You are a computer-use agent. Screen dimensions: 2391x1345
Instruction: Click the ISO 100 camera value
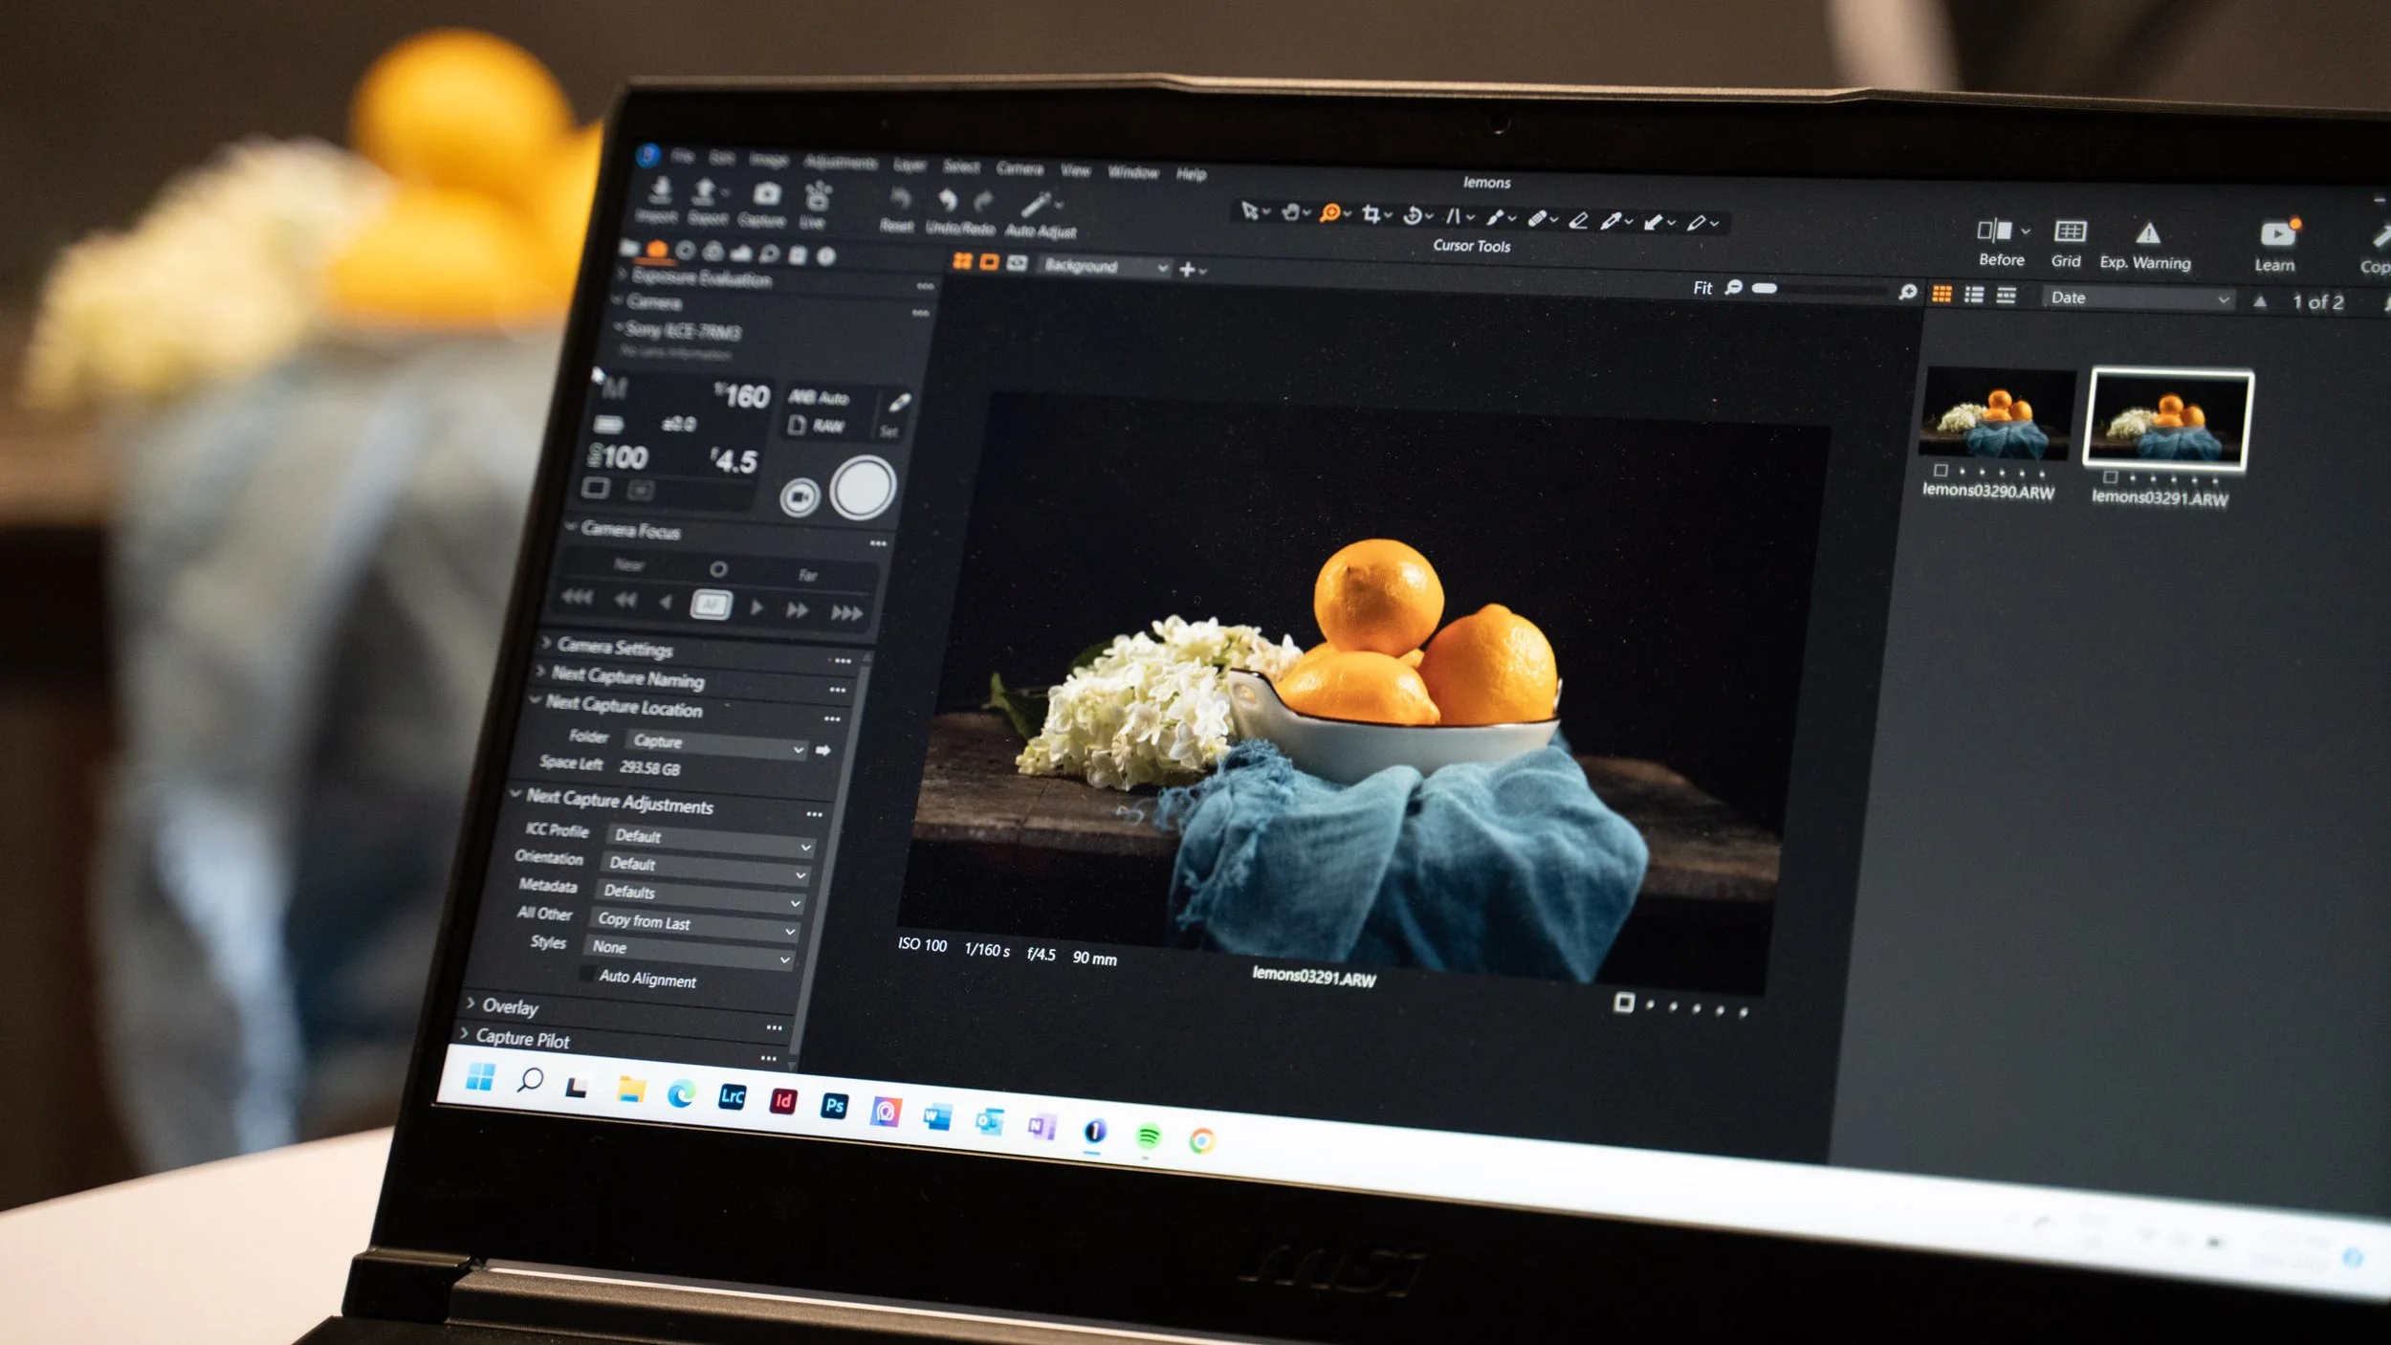pyautogui.click(x=620, y=457)
